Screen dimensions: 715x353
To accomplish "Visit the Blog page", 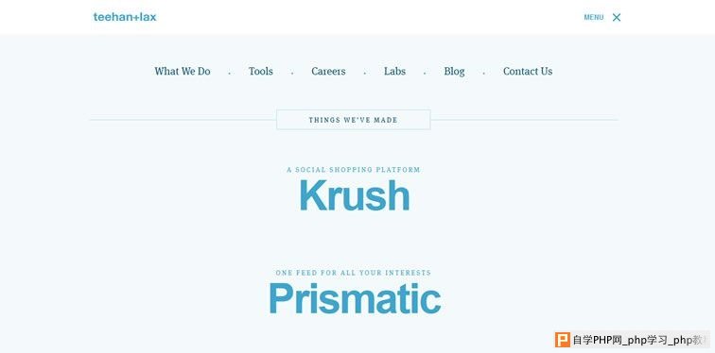I will (x=455, y=72).
